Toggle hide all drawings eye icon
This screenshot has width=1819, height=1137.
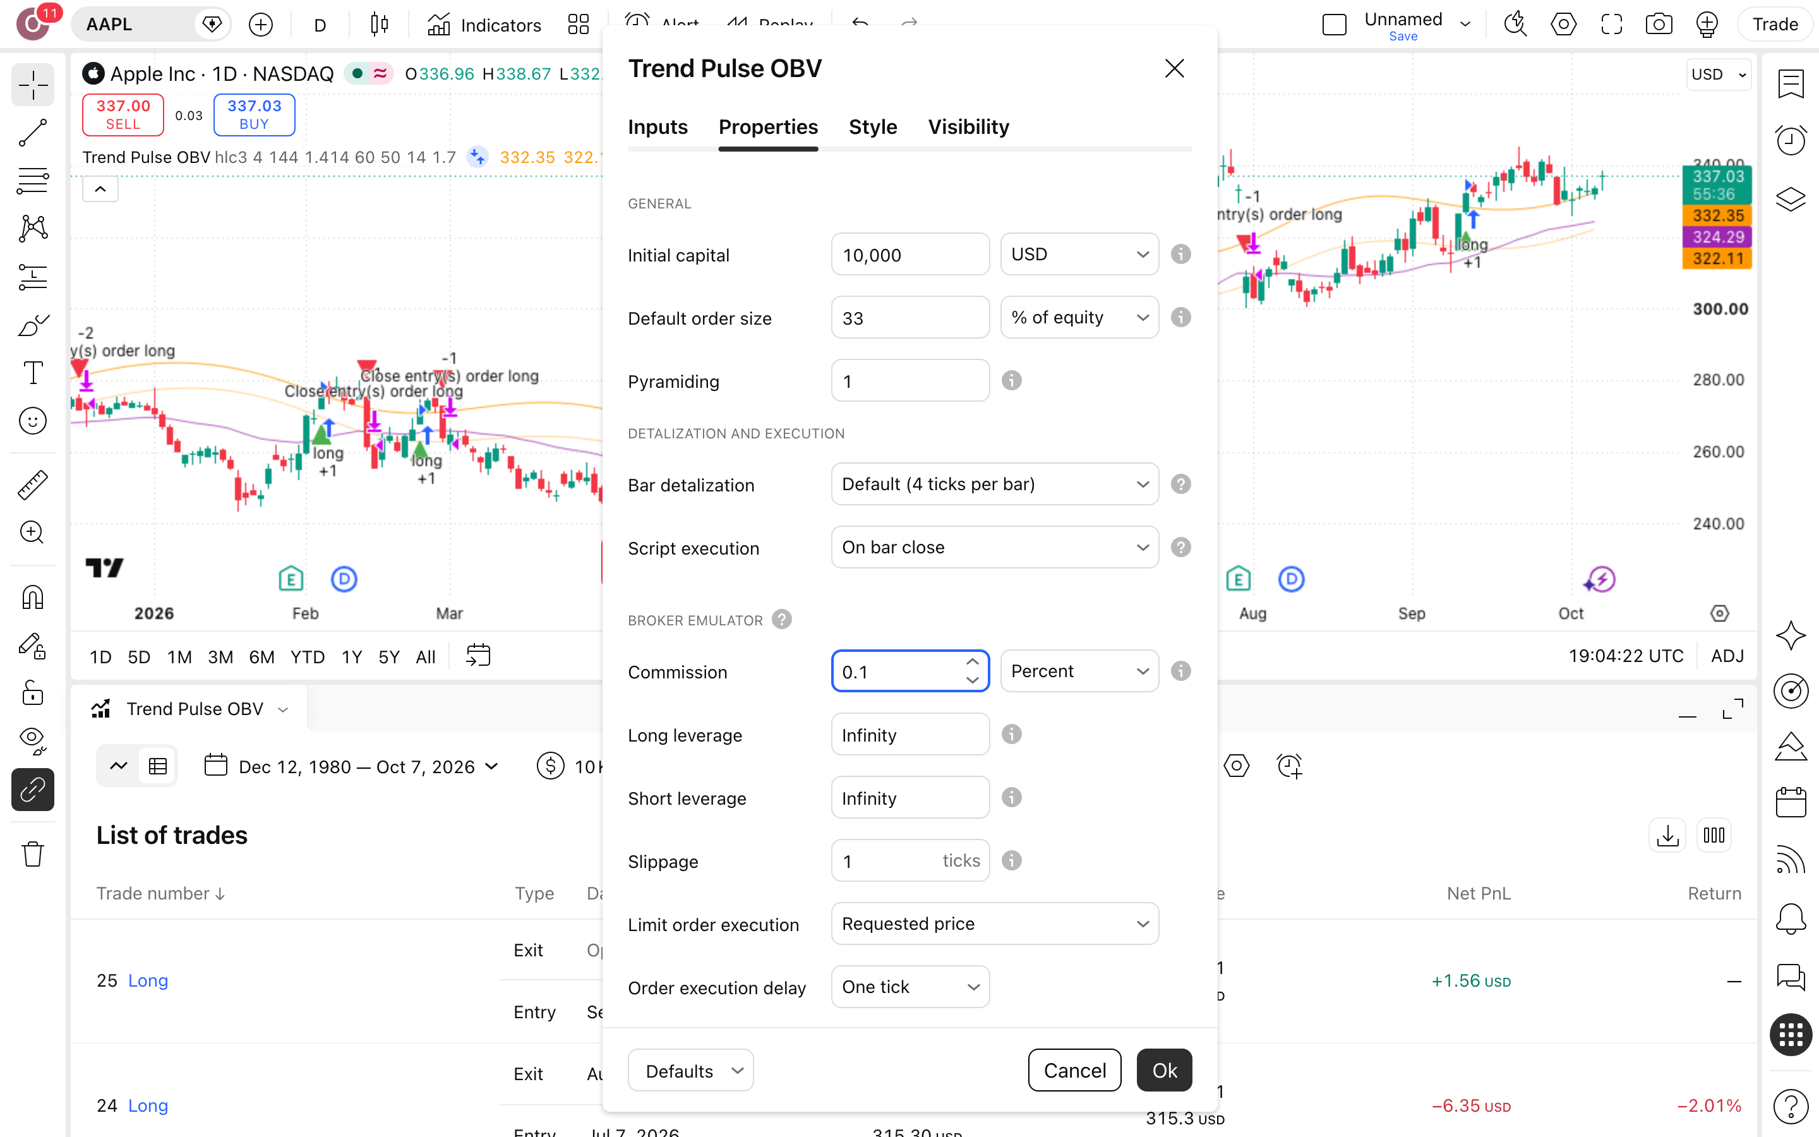pos(32,741)
